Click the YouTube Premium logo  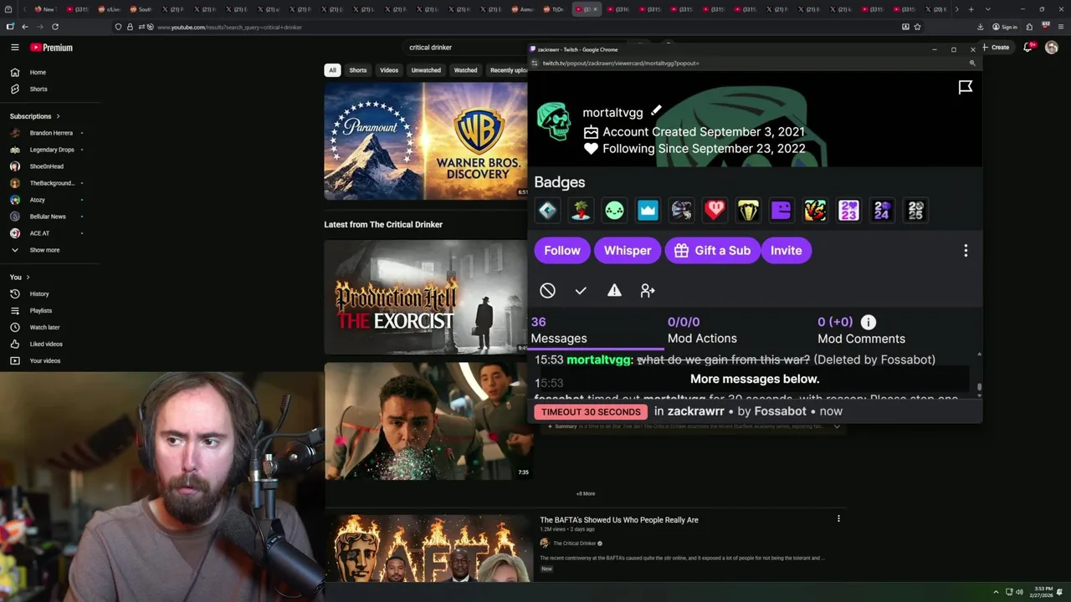click(52, 48)
